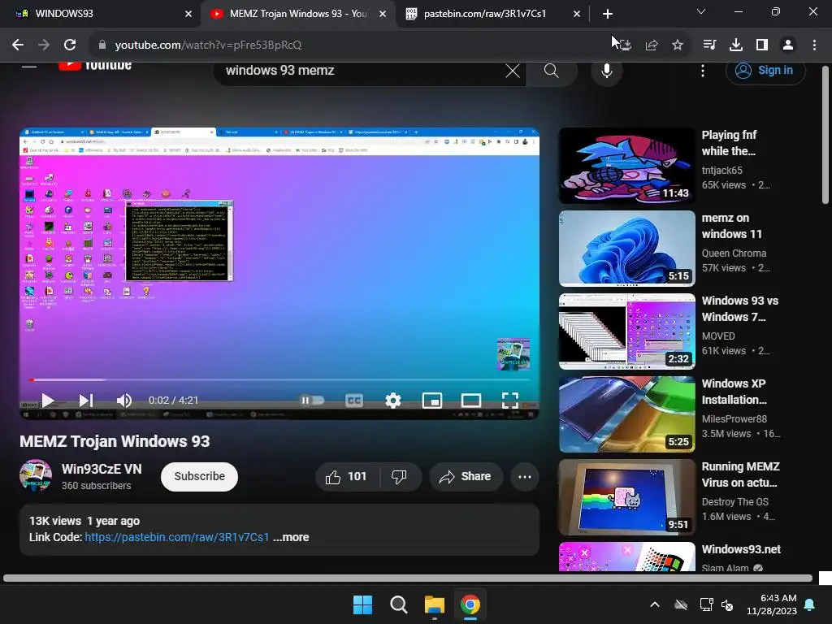Play the video
The width and height of the screenshot is (832, 624).
[48, 401]
